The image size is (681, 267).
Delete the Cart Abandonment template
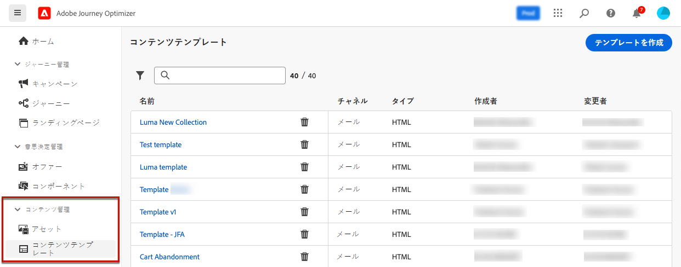point(305,257)
